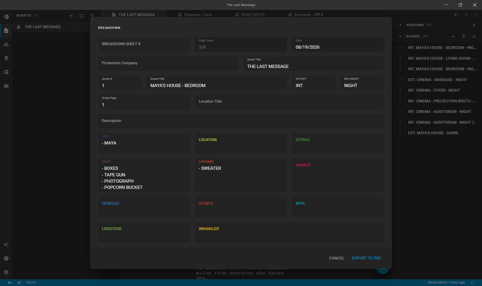Screen dimensions: 482x286
Task: Click the Production Company field
Action: click(168, 63)
